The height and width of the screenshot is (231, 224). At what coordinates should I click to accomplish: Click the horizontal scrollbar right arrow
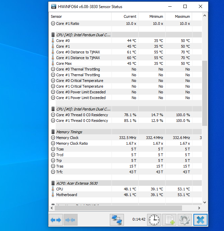(x=199, y=208)
